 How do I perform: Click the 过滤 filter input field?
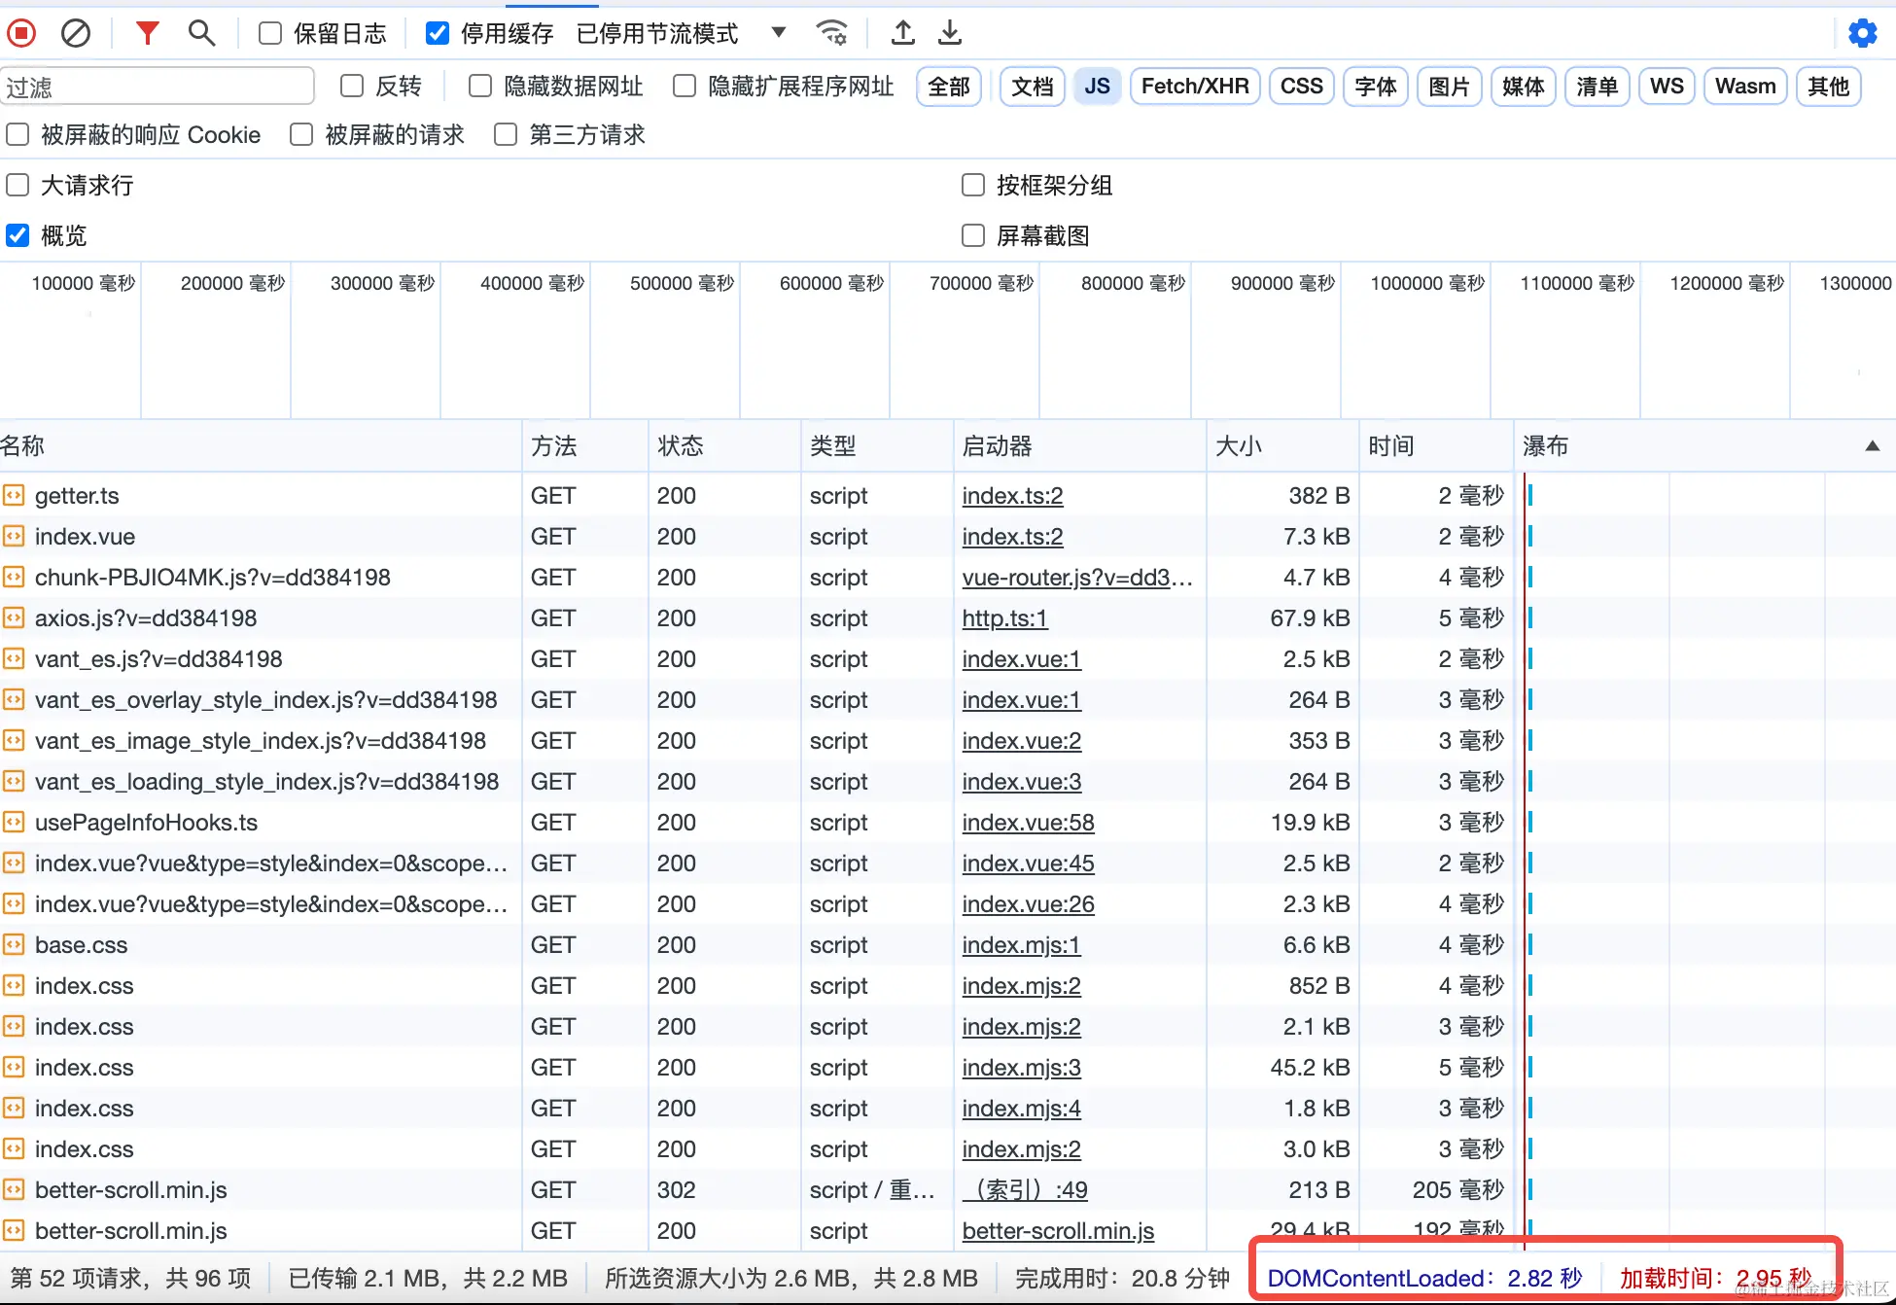coord(158,87)
